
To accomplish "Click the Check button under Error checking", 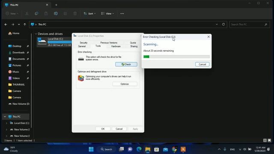I will coord(126,64).
